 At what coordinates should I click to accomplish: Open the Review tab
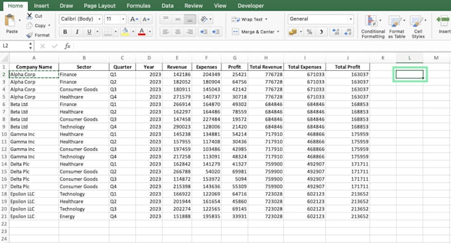click(x=194, y=6)
